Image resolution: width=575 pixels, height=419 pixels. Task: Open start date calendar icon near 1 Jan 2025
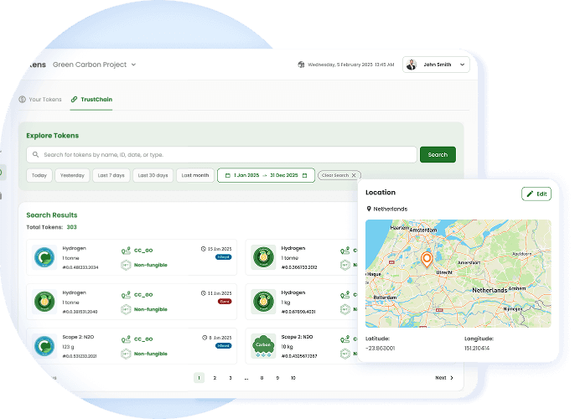tap(227, 176)
